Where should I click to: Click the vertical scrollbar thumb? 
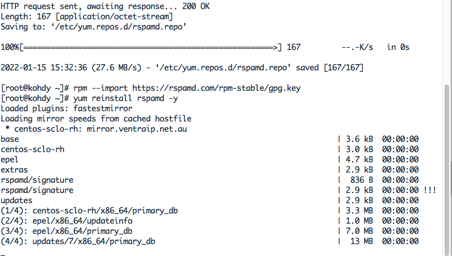tap(447, 170)
